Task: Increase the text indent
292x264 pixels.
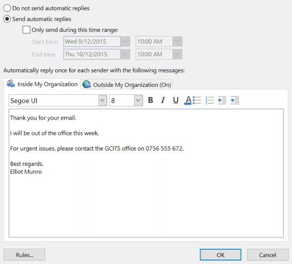Action: [x=235, y=100]
